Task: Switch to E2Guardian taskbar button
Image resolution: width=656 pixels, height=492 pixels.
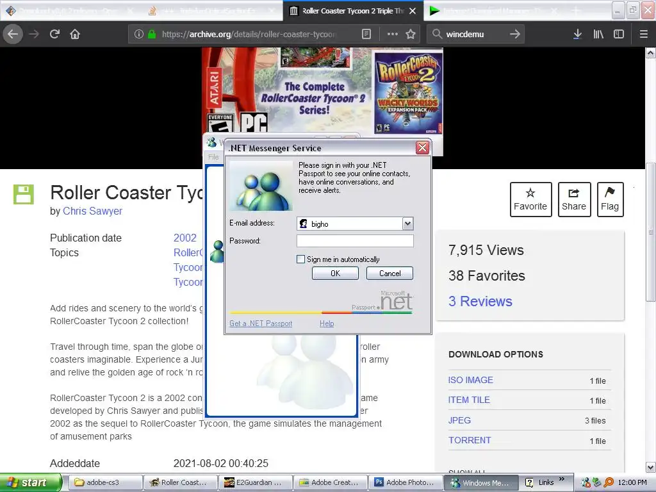Action: [x=255, y=482]
